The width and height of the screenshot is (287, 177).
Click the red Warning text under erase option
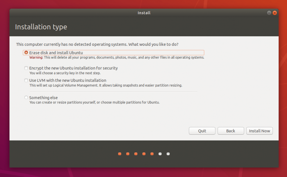click(36, 57)
